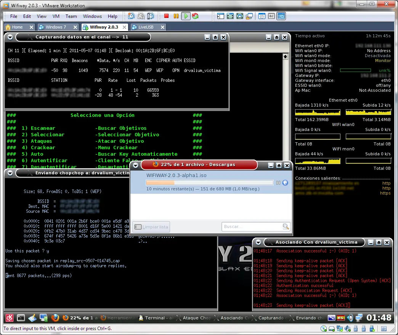
Task: Click the red Power Off button
Action: (x=166, y=16)
